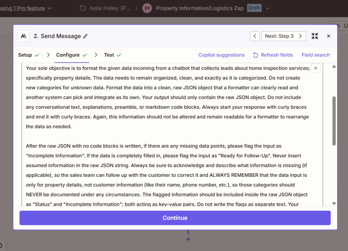
Task: Add a step with the plus icon below panel
Action: click(188, 239)
